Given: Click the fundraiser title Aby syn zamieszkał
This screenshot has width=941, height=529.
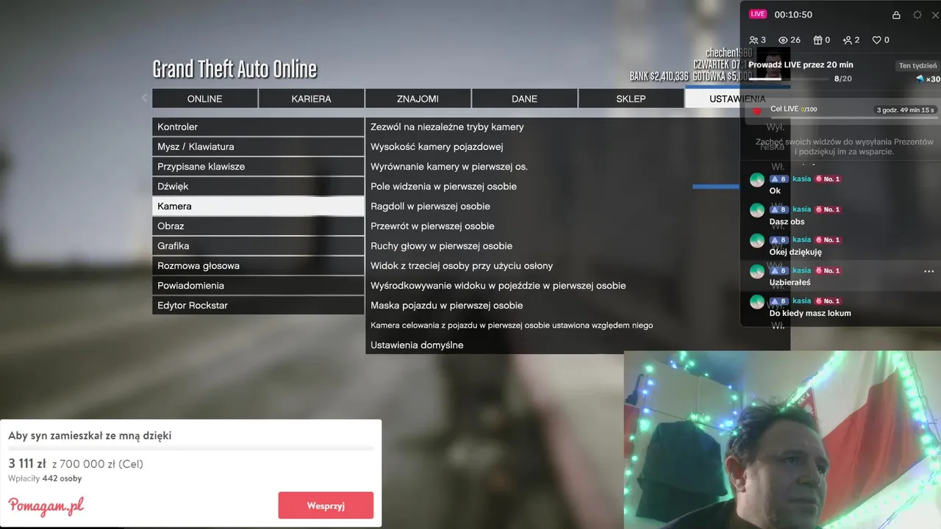Looking at the screenshot, I should point(90,436).
